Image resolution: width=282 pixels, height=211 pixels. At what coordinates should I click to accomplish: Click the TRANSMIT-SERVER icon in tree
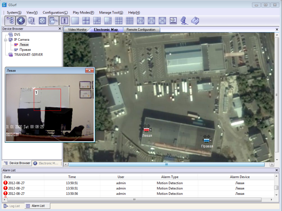click(11, 55)
